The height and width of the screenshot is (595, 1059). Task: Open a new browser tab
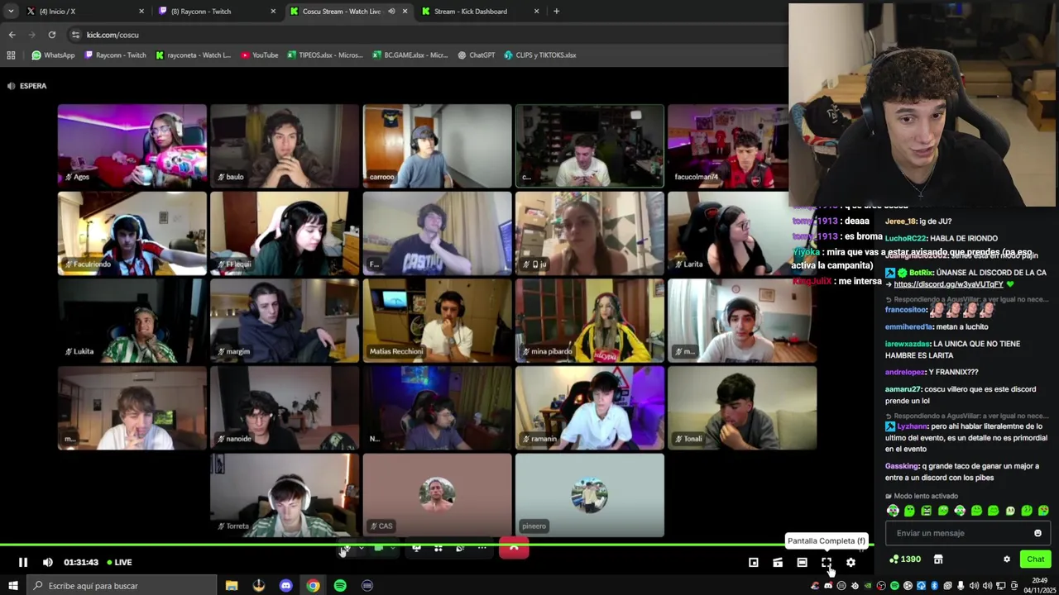(556, 12)
